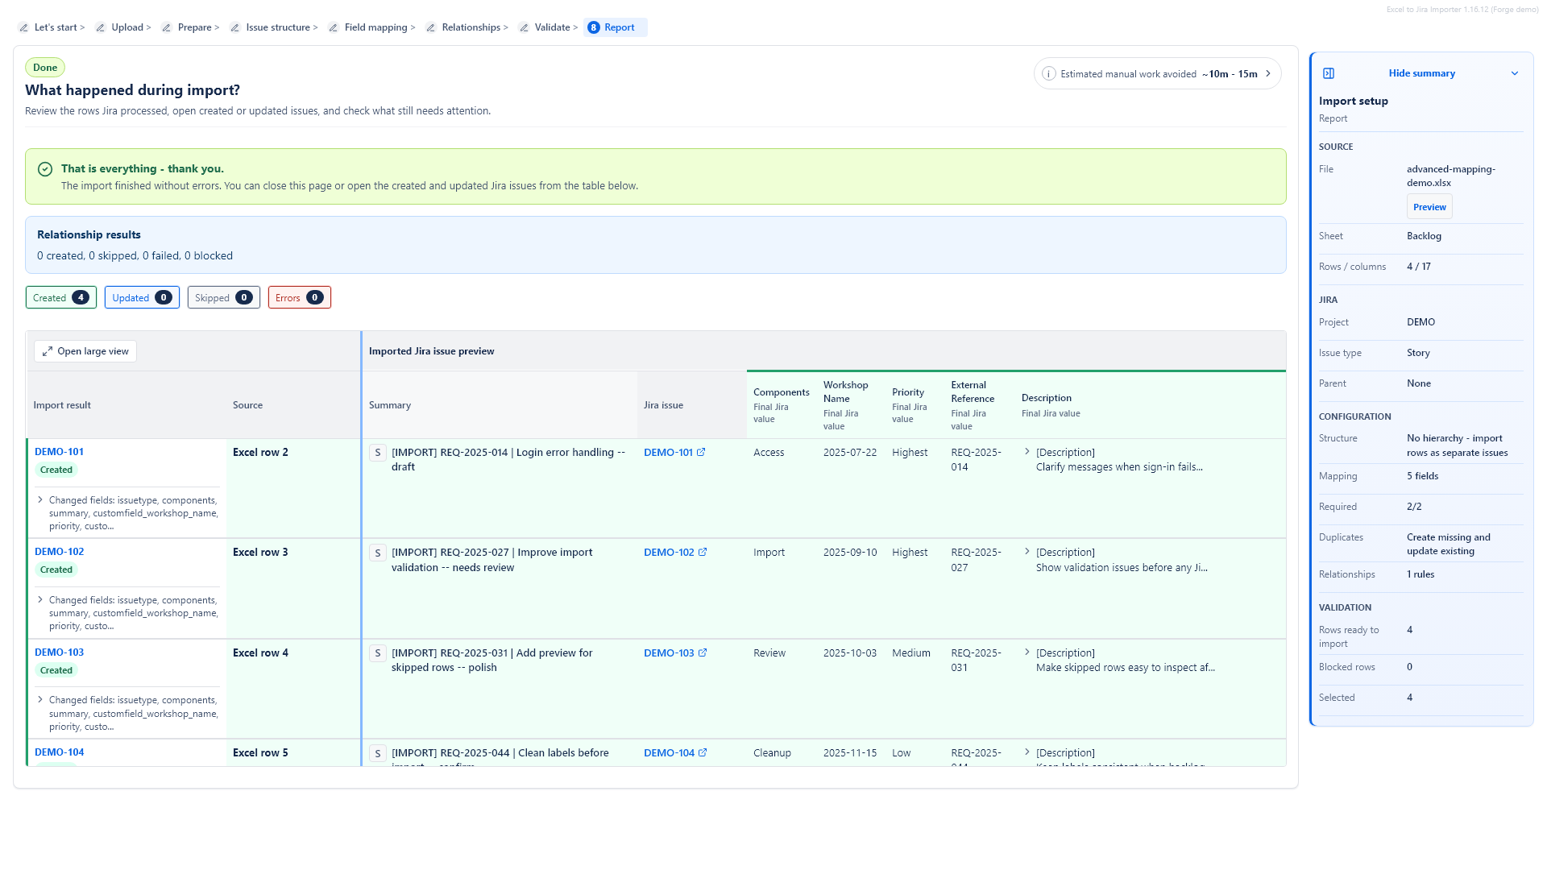Click the pencil icon beside Relationships step
The width and height of the screenshot is (1547, 870).
(x=431, y=27)
